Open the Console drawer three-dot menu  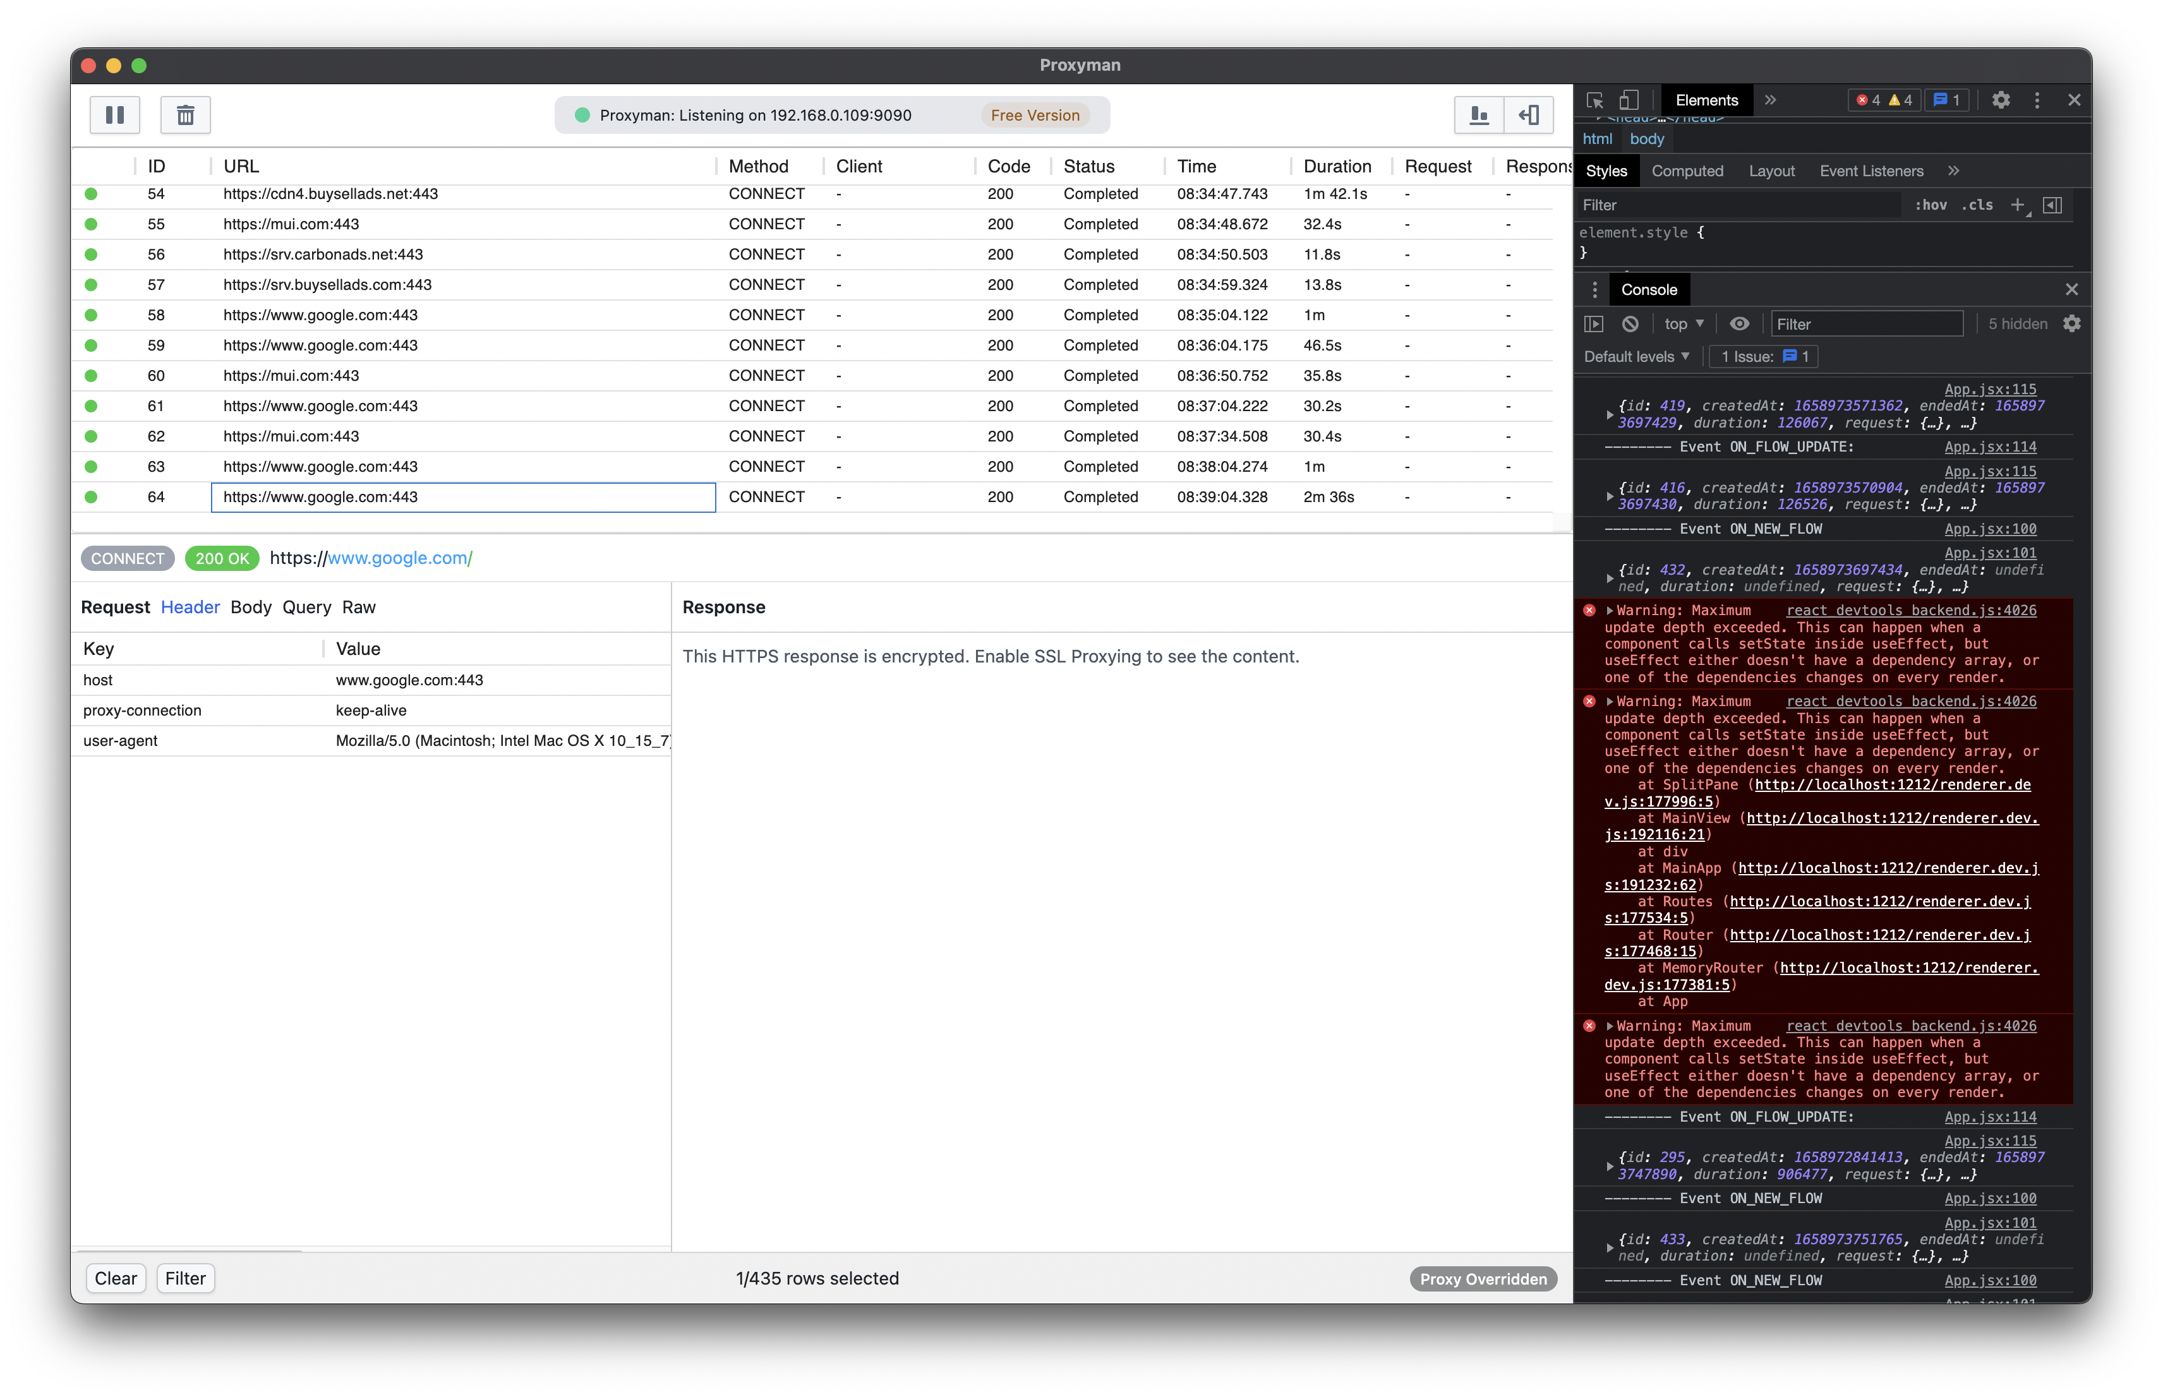(1595, 289)
